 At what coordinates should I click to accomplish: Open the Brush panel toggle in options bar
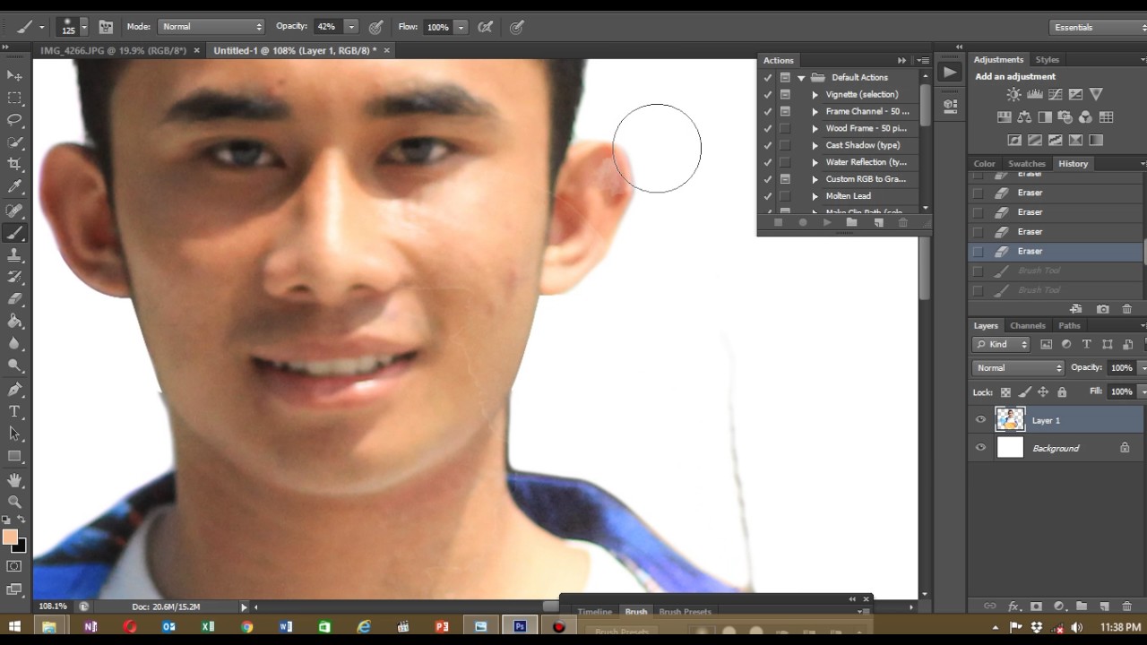(106, 27)
